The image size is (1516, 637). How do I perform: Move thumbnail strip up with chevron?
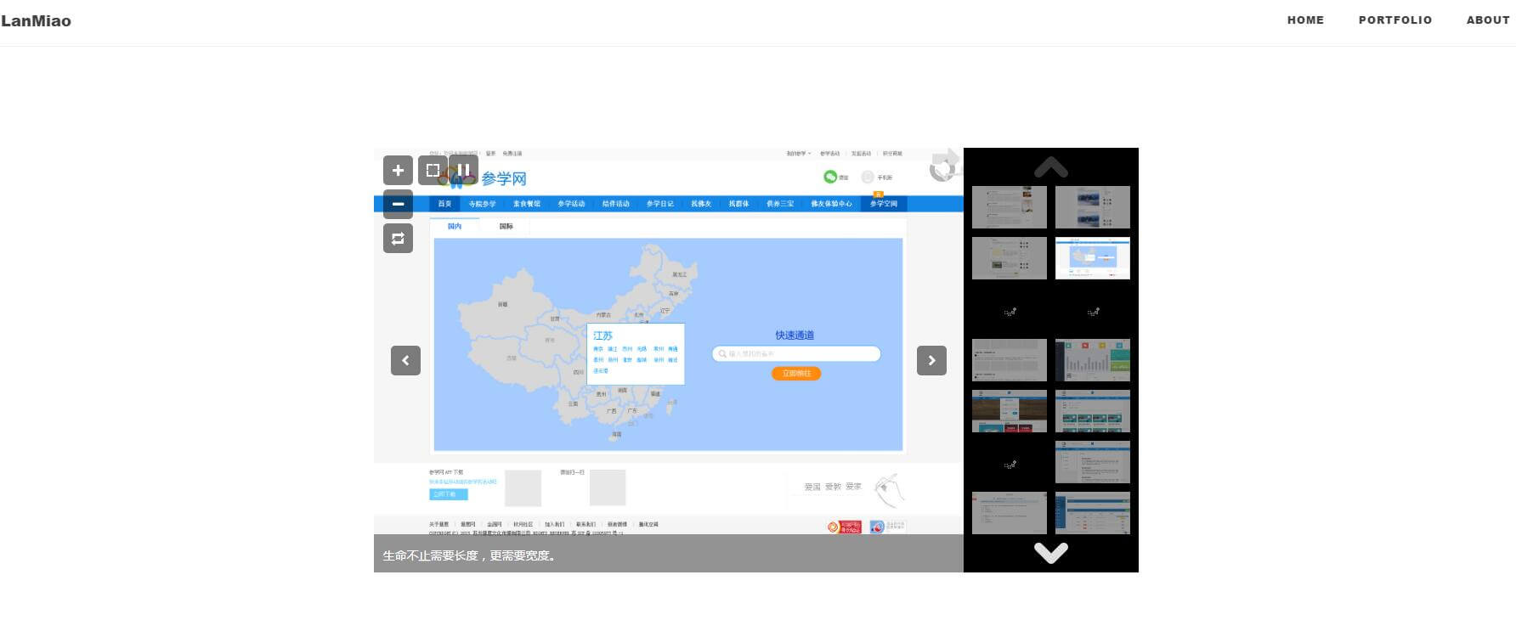tap(1051, 166)
